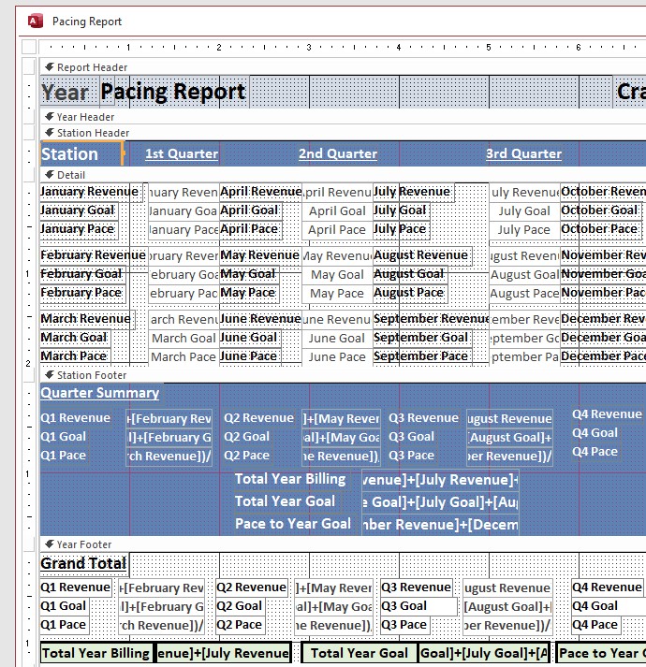The width and height of the screenshot is (646, 667).
Task: Select the September Pace label
Action: [x=422, y=356]
